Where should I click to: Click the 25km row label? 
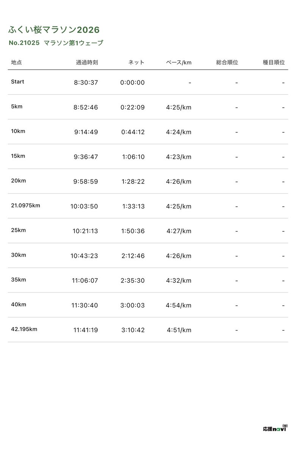19,230
